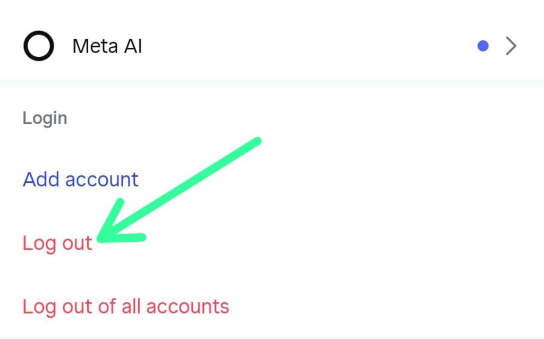Click the blank area between Meta AI and the blue dot

(x=308, y=46)
